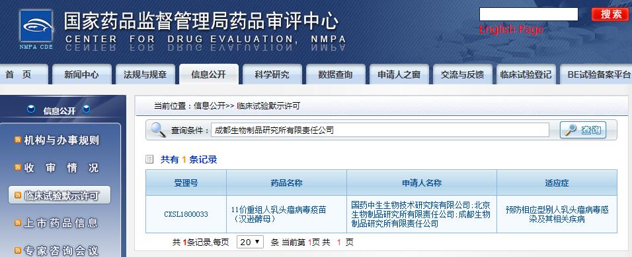
Task: Click RSS icon beside 上市药品信息
Action: pyautogui.click(x=18, y=223)
